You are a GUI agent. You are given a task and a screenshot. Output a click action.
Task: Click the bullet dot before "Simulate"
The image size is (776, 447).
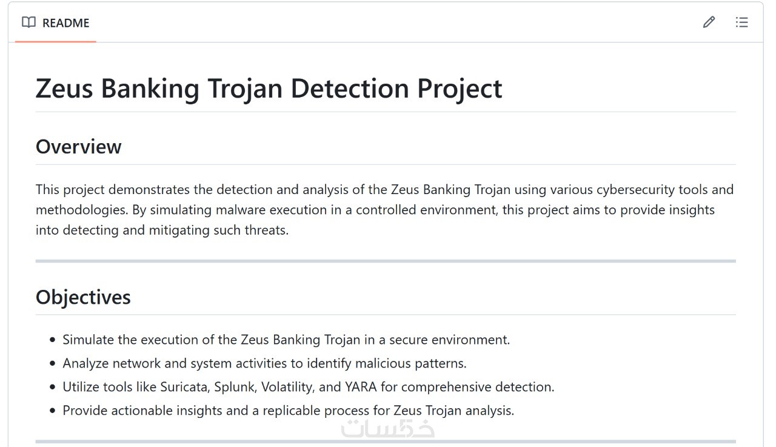pyautogui.click(x=52, y=340)
